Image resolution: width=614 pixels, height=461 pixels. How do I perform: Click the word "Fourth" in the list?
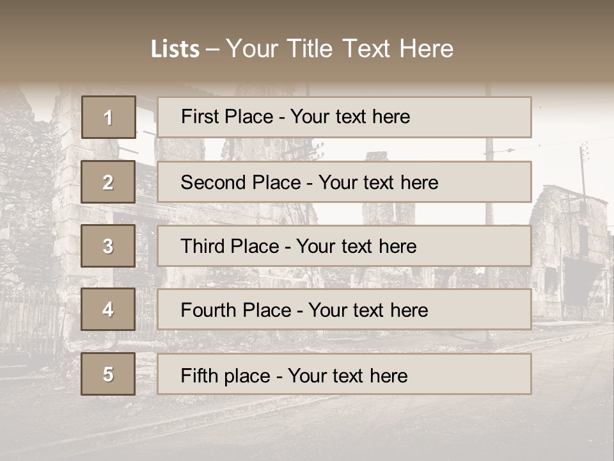(x=208, y=311)
